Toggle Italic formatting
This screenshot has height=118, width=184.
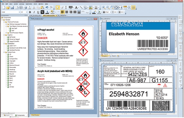click(x=34, y=12)
